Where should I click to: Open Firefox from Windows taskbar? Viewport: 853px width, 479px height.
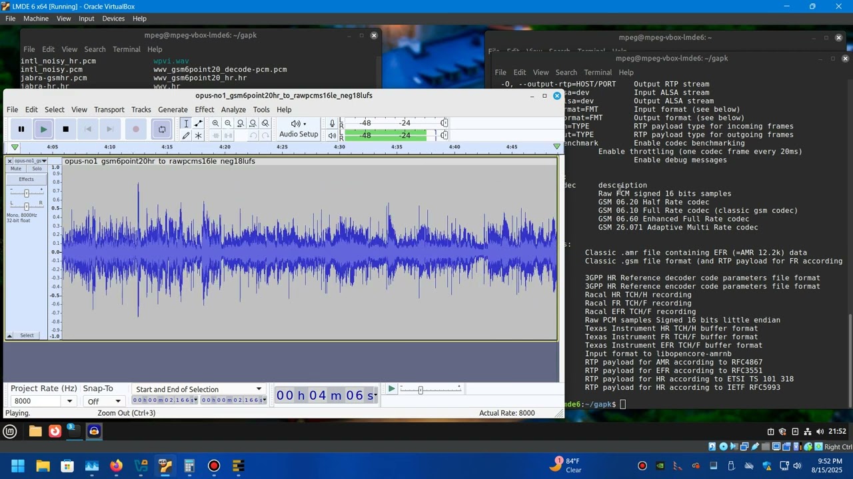116,466
